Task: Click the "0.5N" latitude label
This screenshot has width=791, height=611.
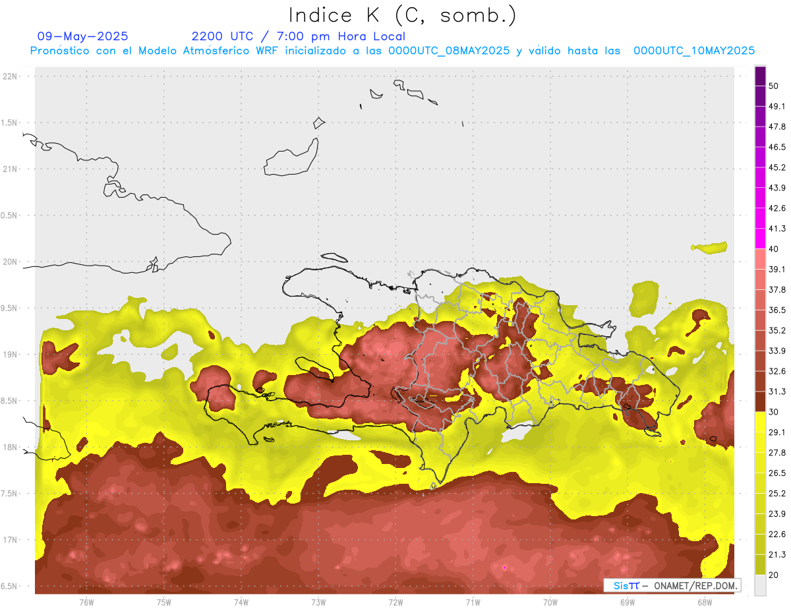Action: 9,216
